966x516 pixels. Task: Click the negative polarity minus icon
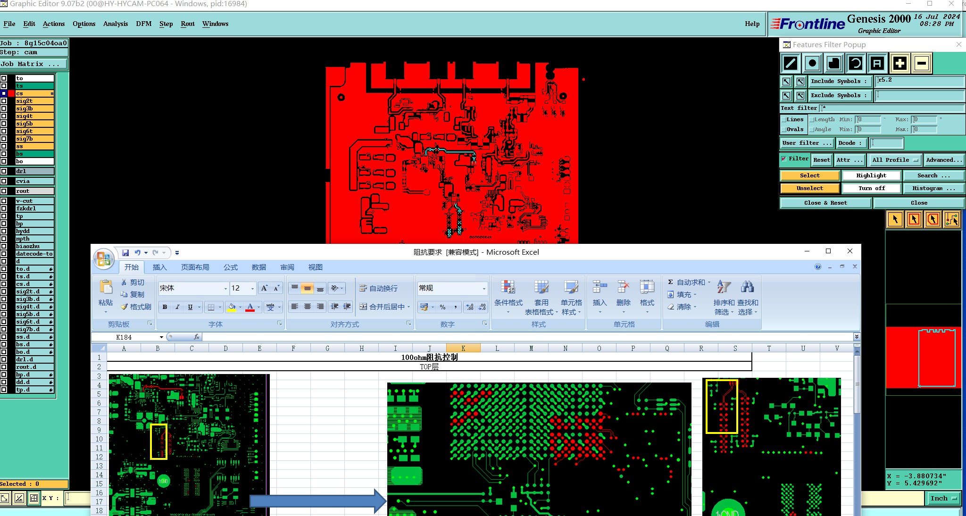click(x=922, y=63)
